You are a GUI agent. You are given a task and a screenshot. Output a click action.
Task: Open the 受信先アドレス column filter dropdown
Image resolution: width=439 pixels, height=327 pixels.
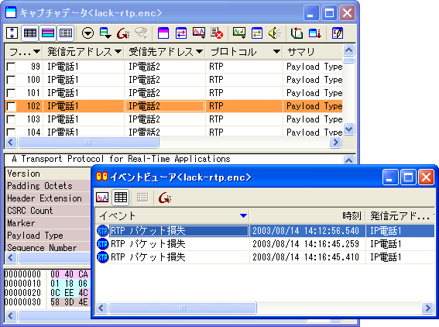199,52
